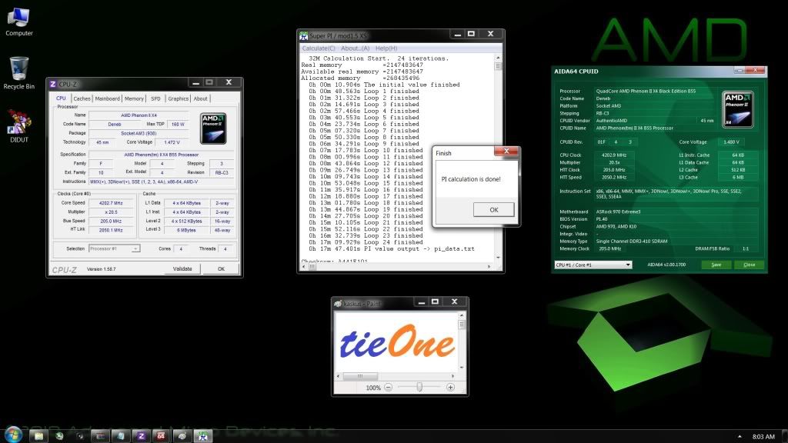The image size is (788, 443).
Task: Click the Validate button in CPU-Z
Action: (182, 268)
